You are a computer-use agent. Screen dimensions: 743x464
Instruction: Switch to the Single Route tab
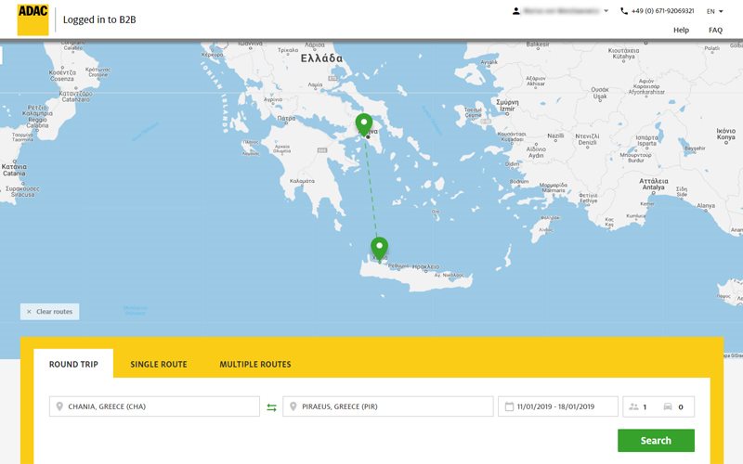[x=158, y=364]
